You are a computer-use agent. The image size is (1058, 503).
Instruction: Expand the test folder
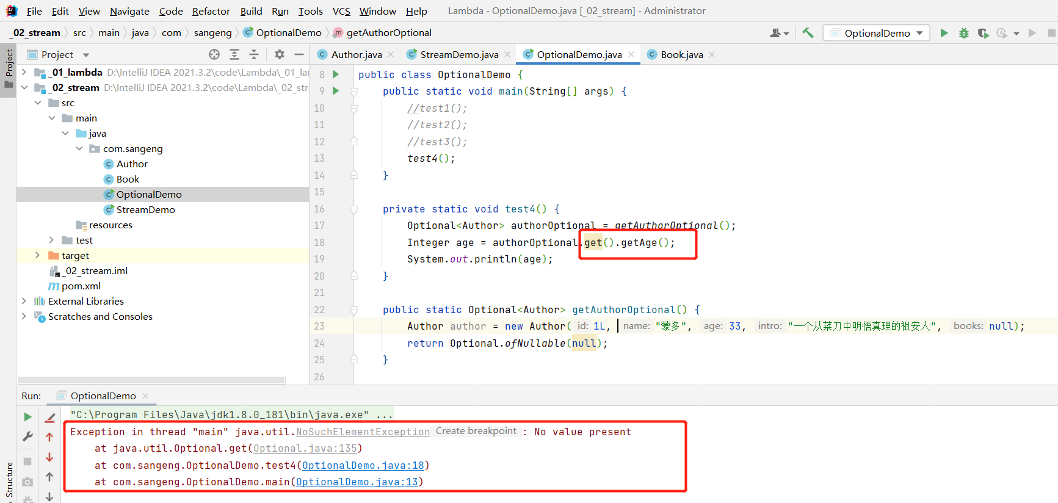coord(52,240)
